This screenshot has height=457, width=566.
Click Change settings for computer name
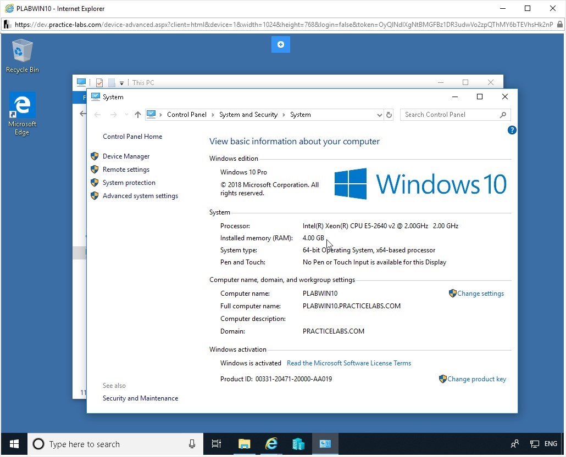[x=480, y=294]
